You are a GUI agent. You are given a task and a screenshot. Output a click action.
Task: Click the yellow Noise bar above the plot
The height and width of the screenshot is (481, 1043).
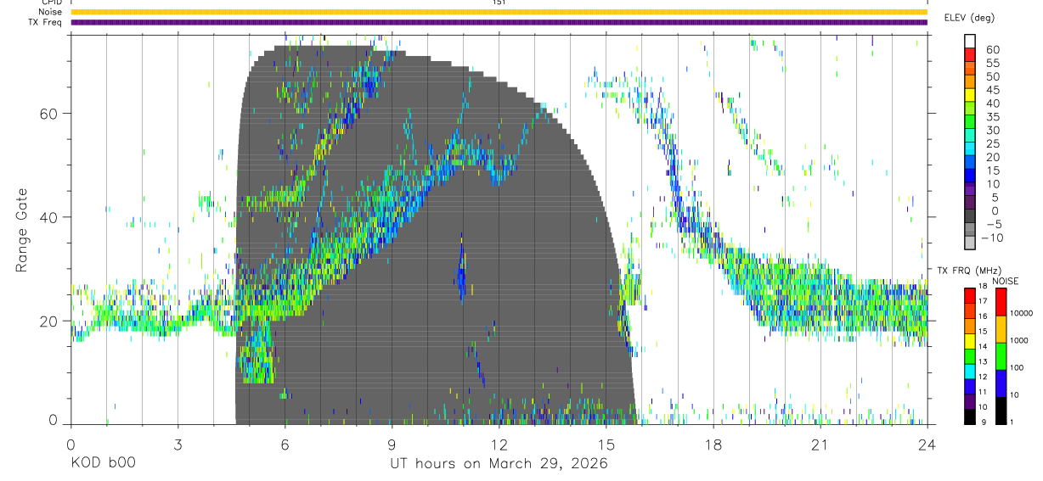499,12
